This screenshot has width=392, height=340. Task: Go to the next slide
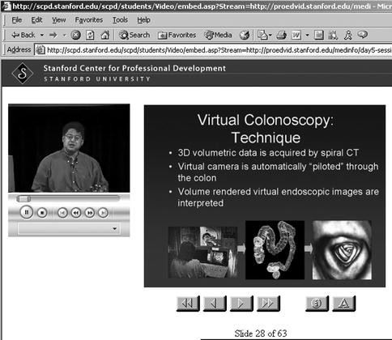(241, 304)
